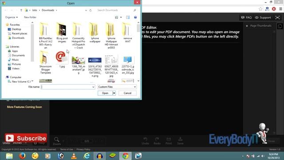The height and width of the screenshot is (160, 284).
Task: Open the FAQ link in editor
Action: tap(247, 18)
